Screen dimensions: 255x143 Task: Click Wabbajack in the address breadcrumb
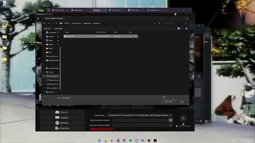(x=88, y=23)
